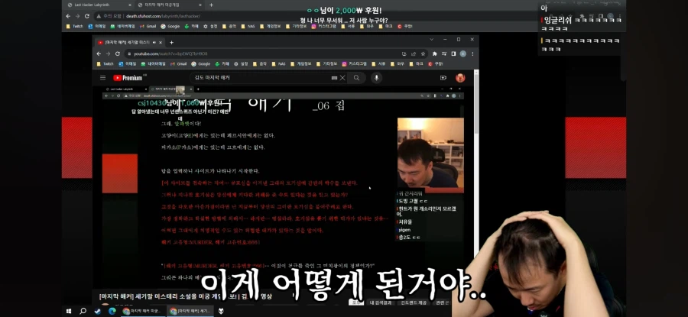This screenshot has width=688, height=317.
Task: Open Gmail bookmark in the rear window
Action: tap(148, 26)
